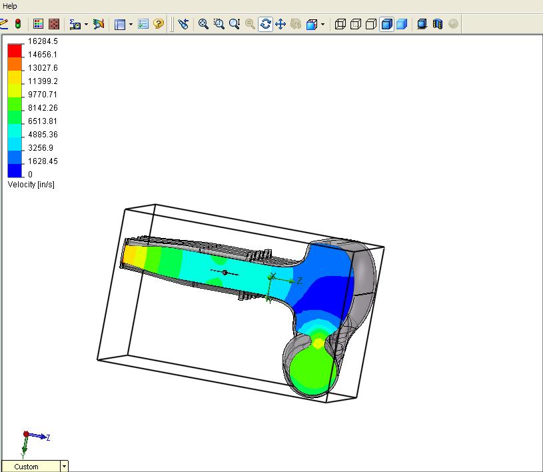Viewport: 543px width, 472px height.
Task: Activate the Rotate view tool
Action: pos(266,24)
